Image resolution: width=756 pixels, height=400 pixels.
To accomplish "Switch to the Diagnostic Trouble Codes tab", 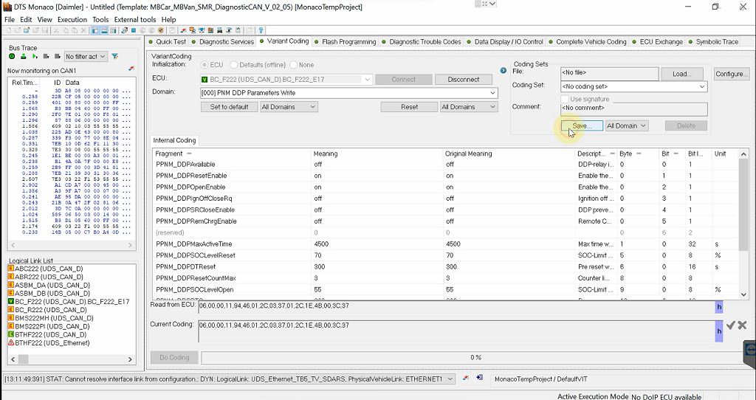I will click(425, 42).
